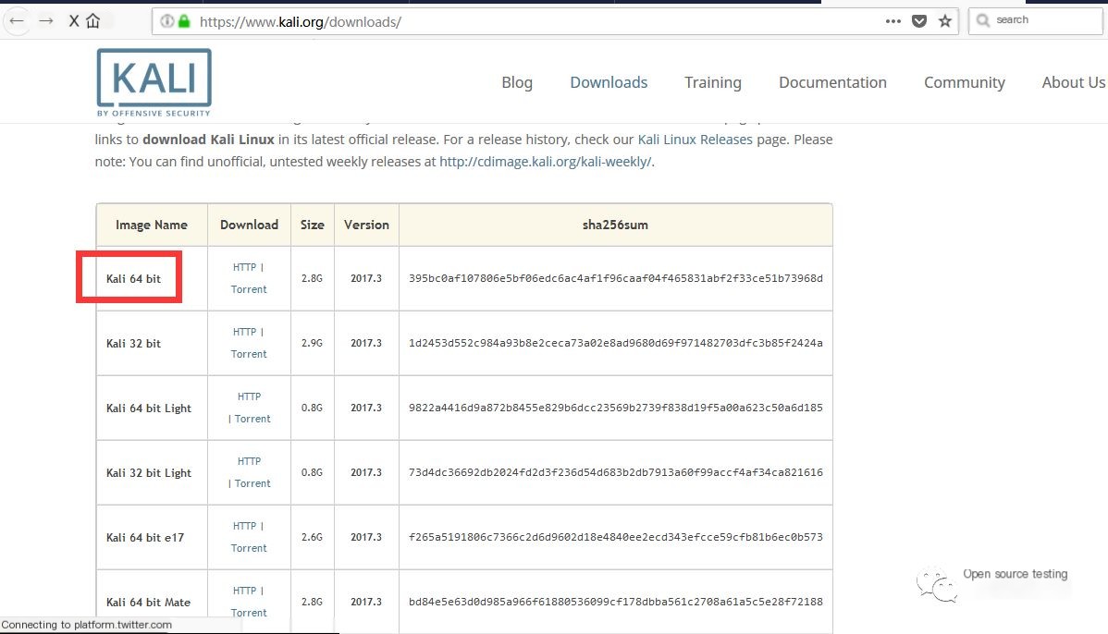Select the Kali 32 bit Light name
This screenshot has width=1108, height=634.
point(148,473)
